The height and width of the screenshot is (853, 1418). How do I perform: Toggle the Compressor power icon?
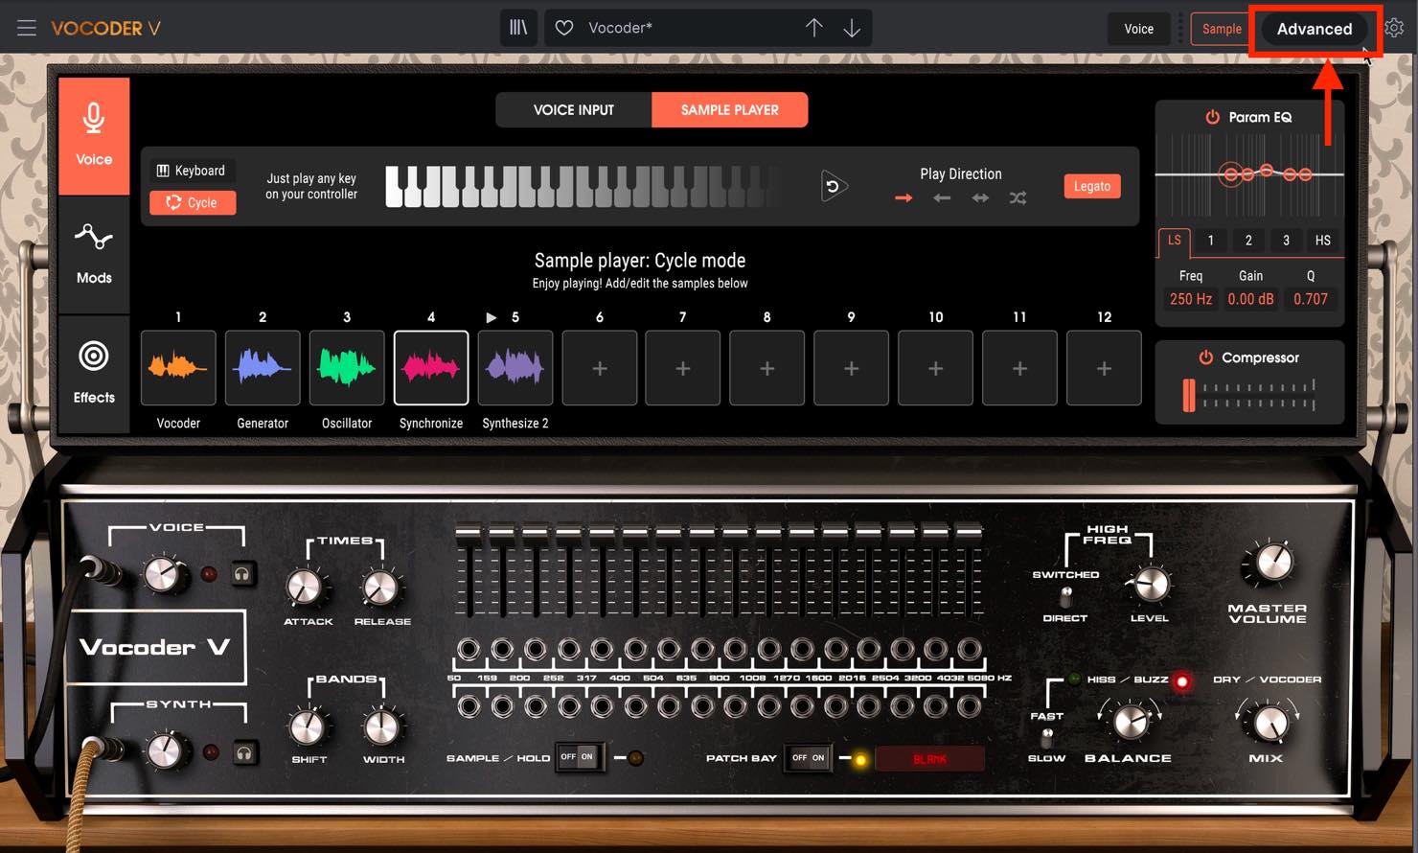(1206, 357)
